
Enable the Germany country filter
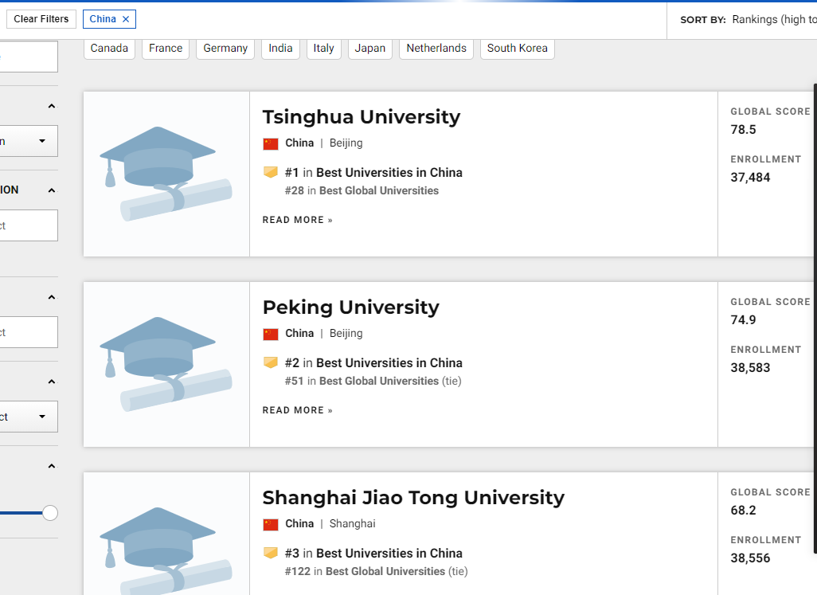coord(225,48)
